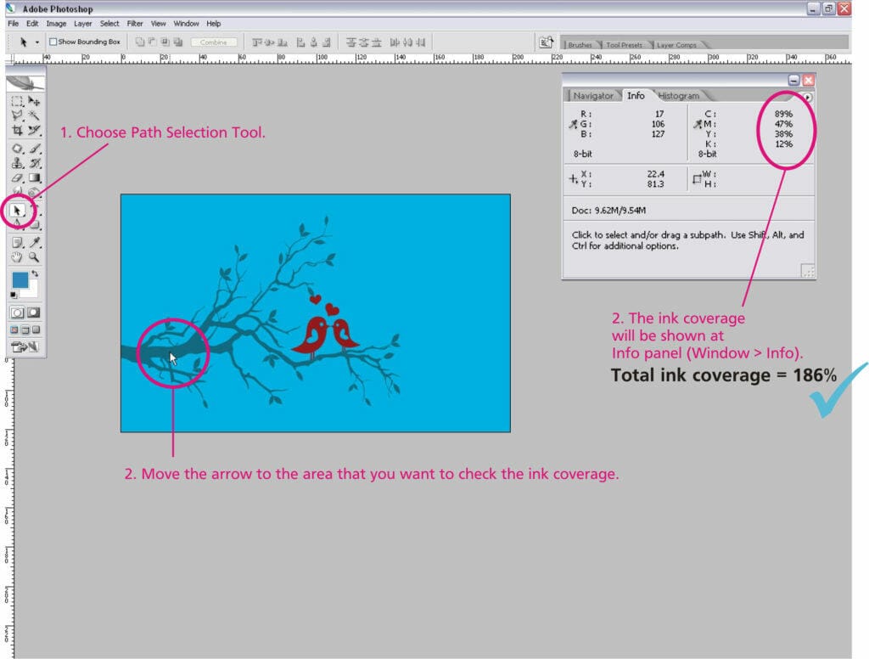Select the Rectangular Marquee tool
869x659 pixels.
coord(17,101)
